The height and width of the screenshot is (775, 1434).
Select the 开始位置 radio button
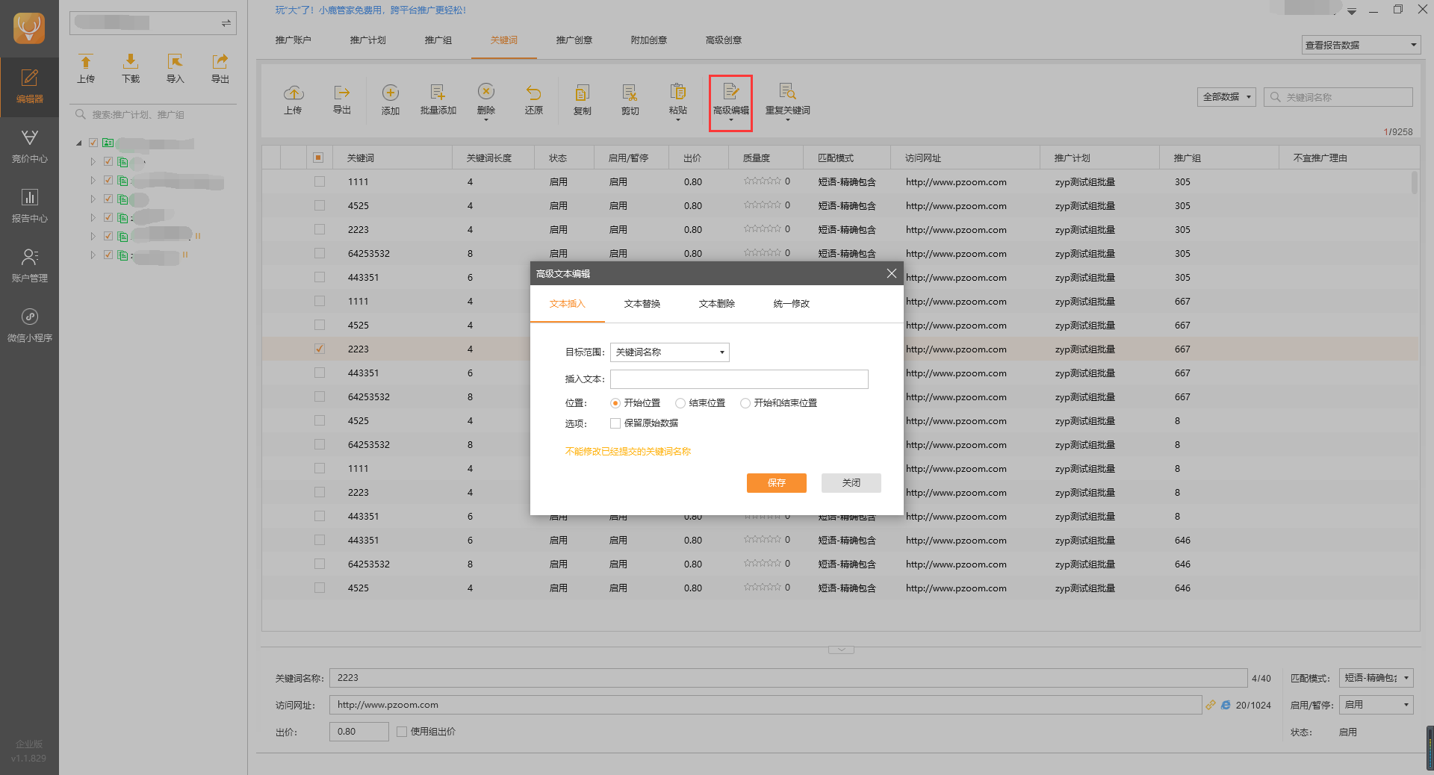pos(615,403)
